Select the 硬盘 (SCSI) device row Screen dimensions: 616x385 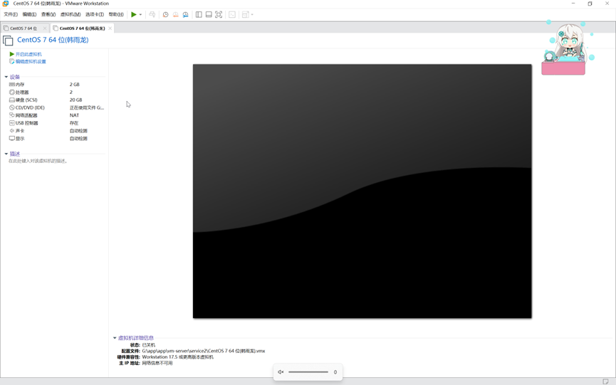(56, 100)
